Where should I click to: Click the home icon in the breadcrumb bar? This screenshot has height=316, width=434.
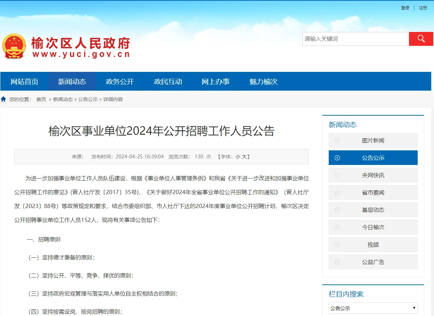[x=3, y=99]
